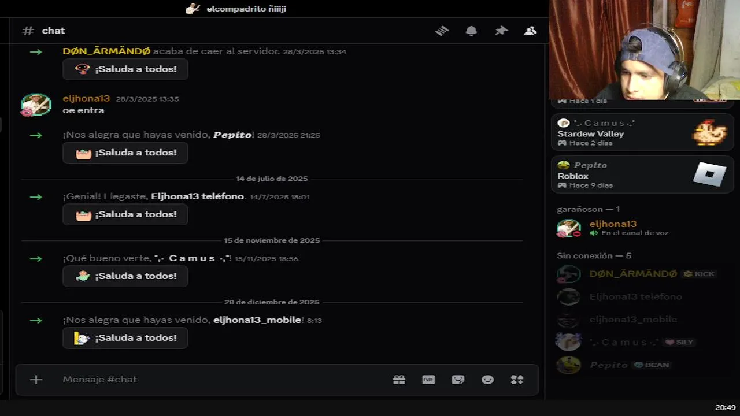Image resolution: width=740 pixels, height=416 pixels.
Task: Click eljhona13's avatar beside oe entra message
Action: (36, 105)
